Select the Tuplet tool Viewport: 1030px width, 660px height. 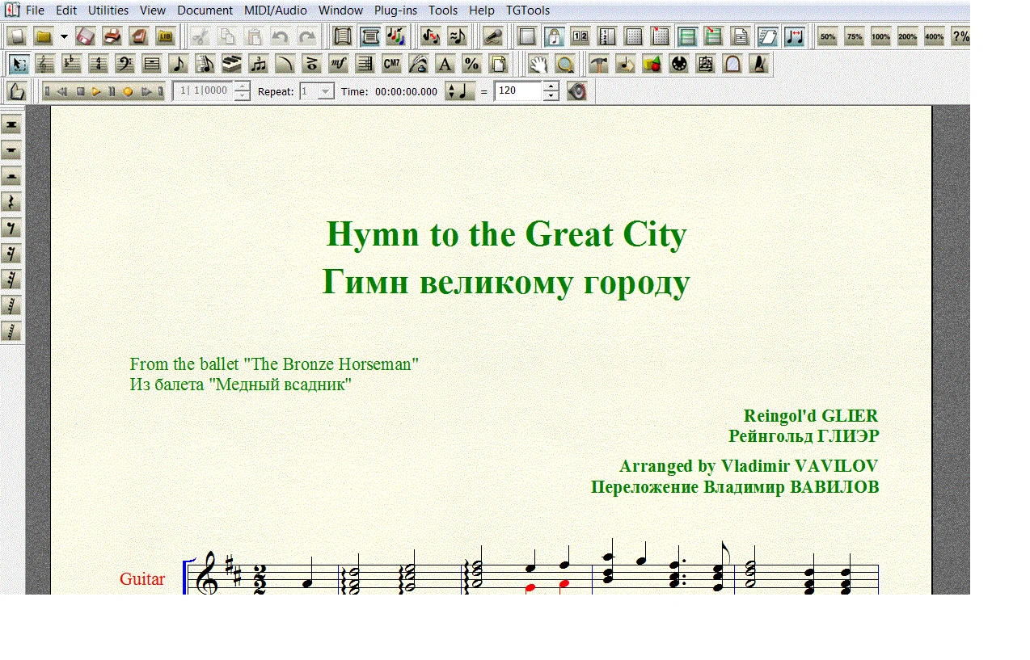(x=259, y=64)
